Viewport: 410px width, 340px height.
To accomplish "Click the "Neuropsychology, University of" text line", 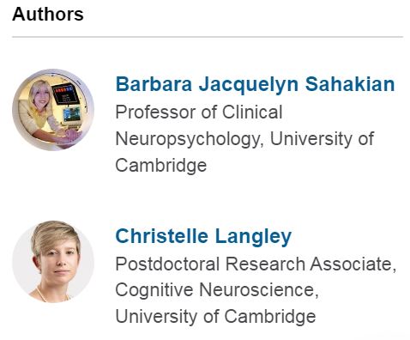I will pos(244,139).
